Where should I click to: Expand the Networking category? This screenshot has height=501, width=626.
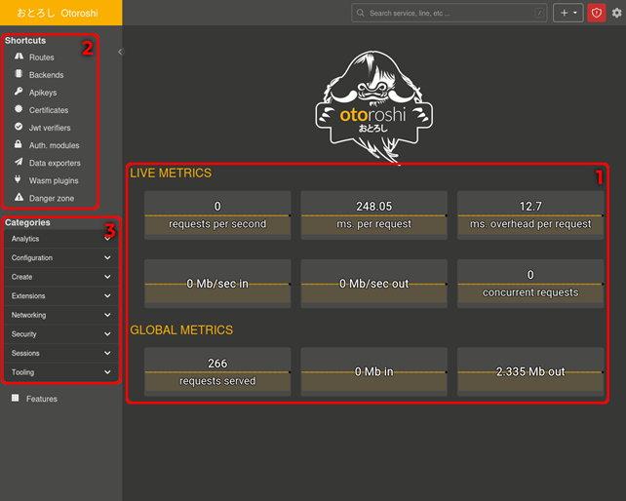[x=61, y=316]
